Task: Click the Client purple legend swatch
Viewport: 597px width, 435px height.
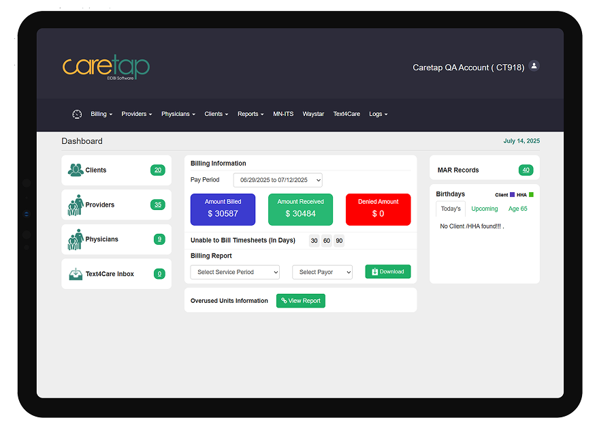Action: coord(512,195)
